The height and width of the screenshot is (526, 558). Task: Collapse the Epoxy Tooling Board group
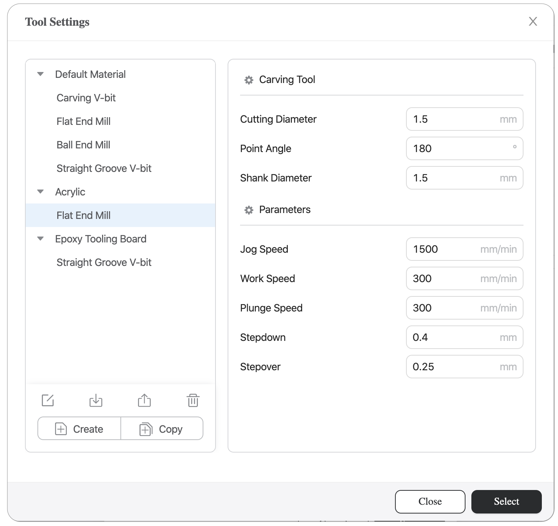click(x=40, y=238)
